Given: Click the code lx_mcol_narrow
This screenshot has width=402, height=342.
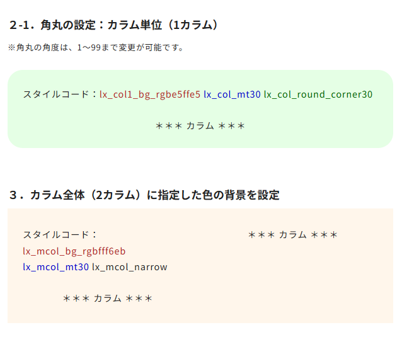Looking at the screenshot, I should (130, 267).
